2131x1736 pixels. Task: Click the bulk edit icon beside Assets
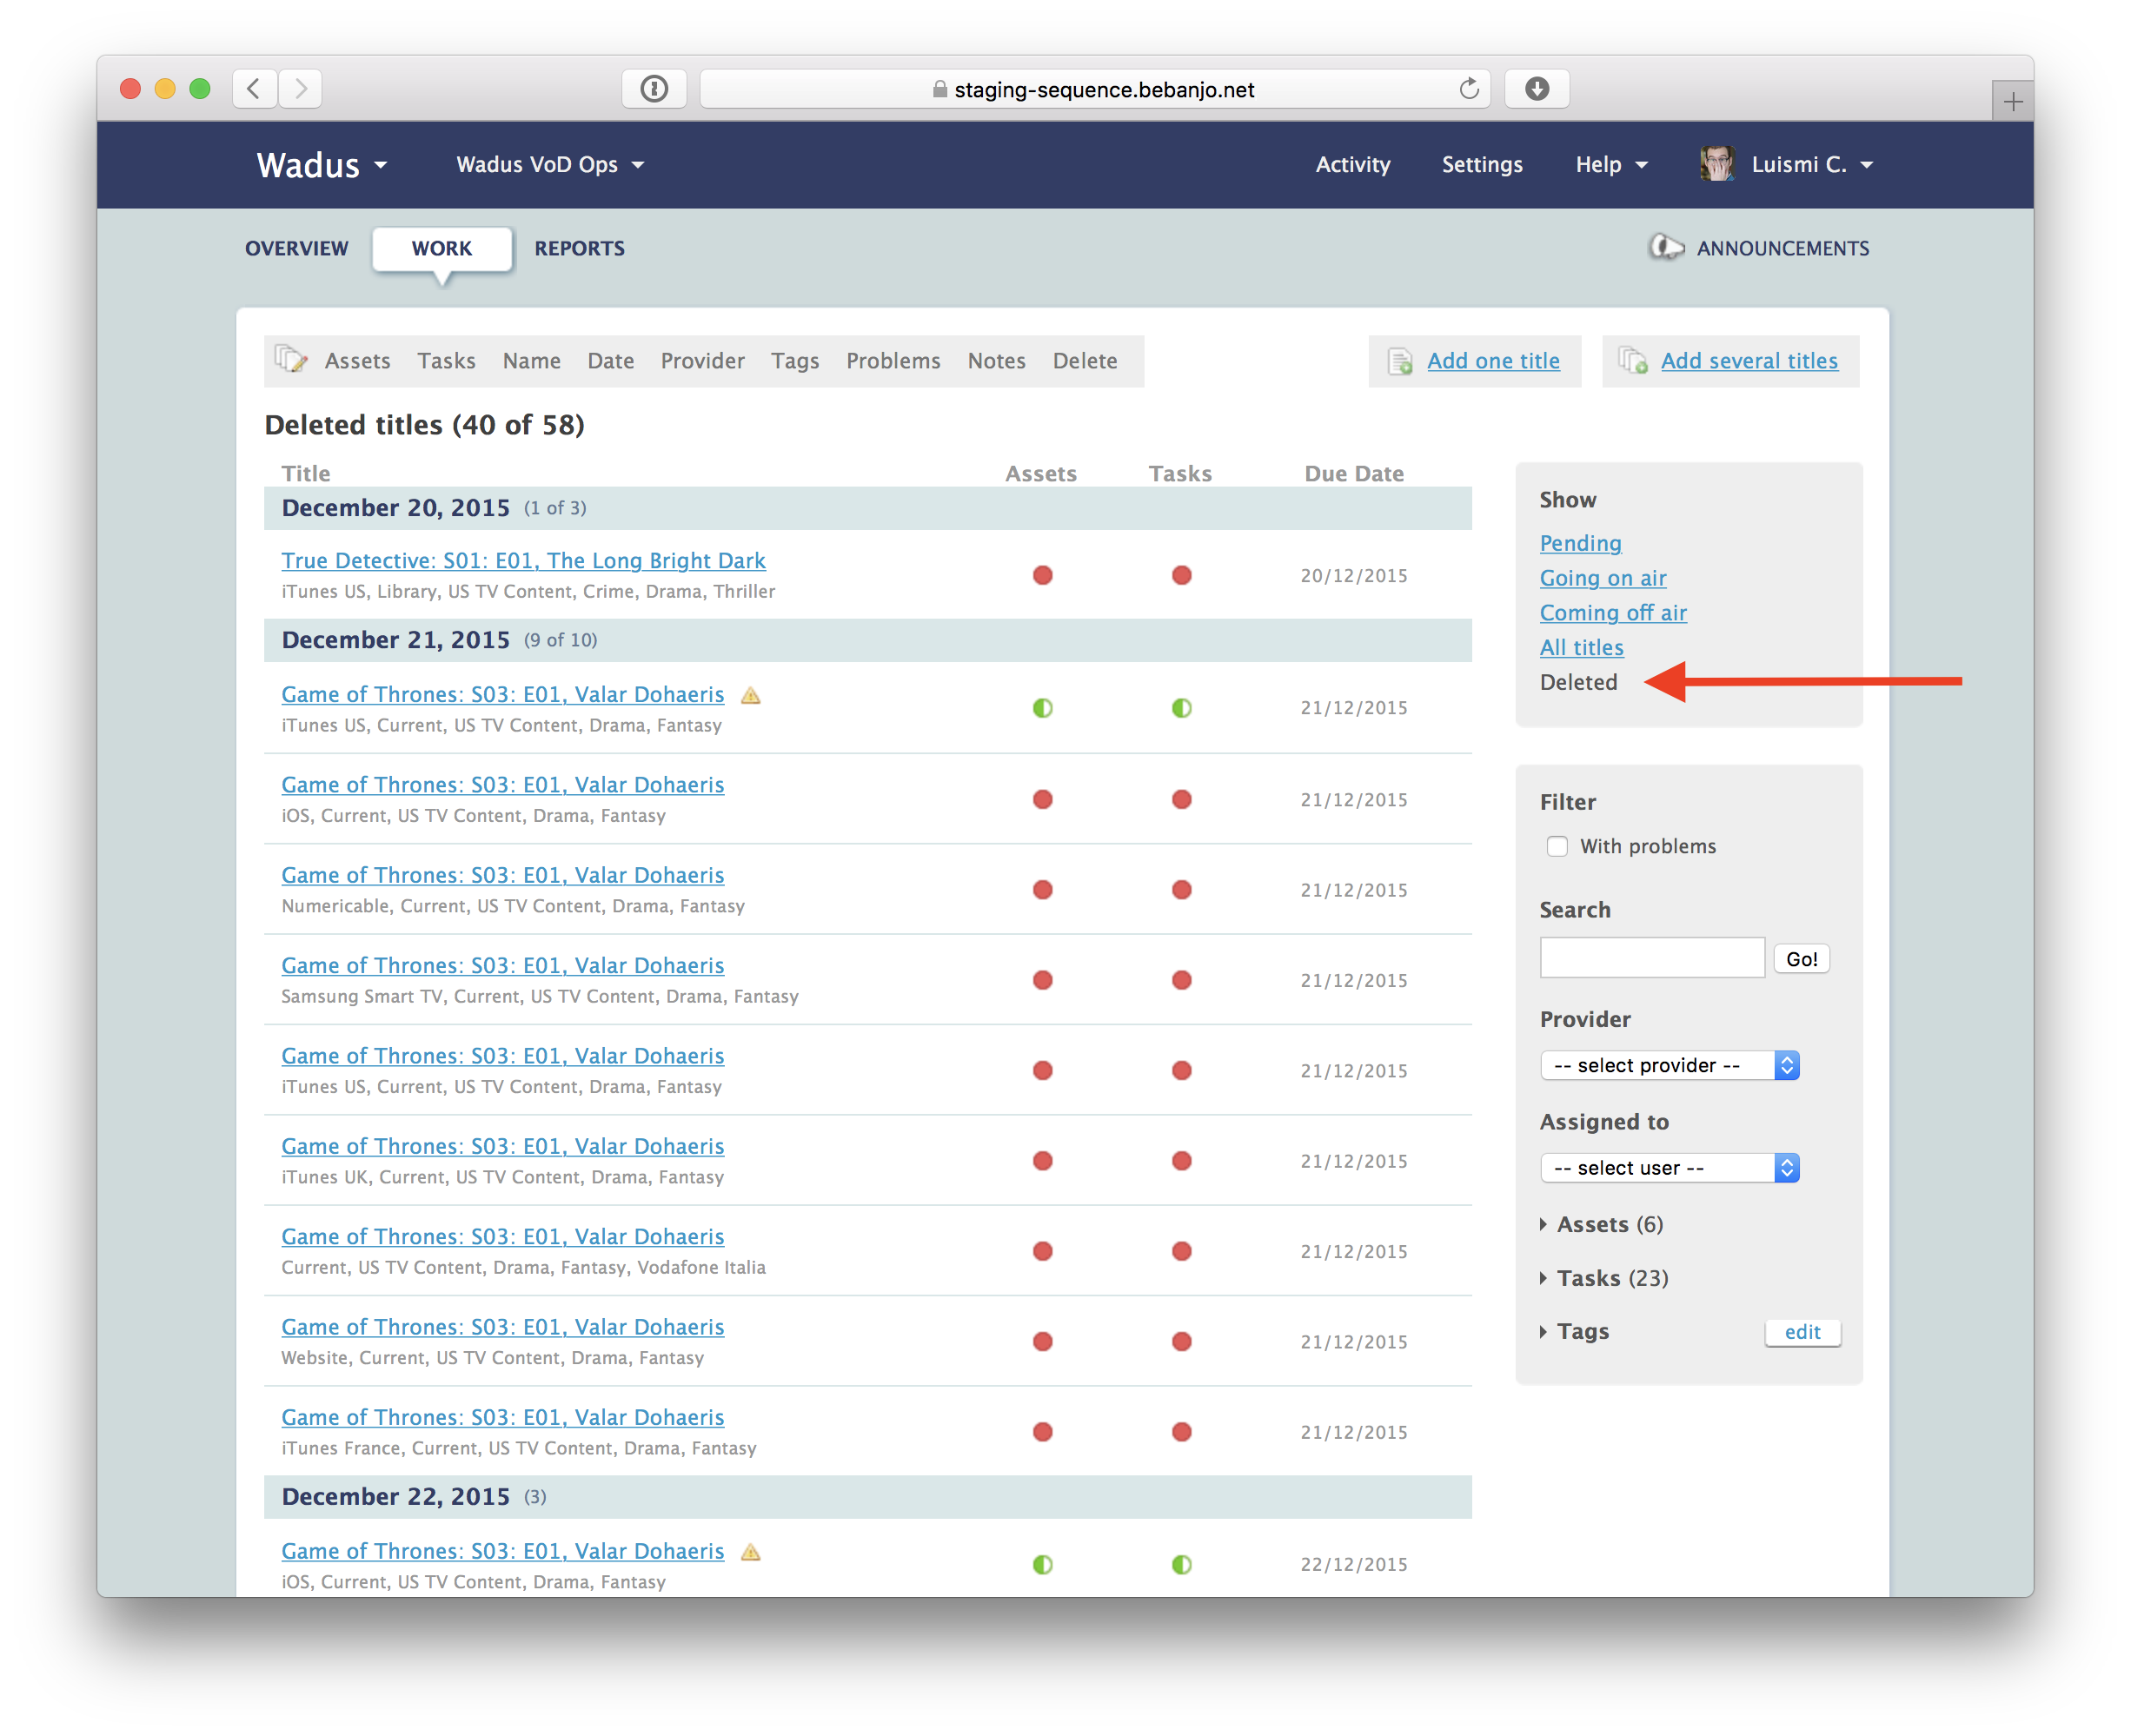pos(290,360)
